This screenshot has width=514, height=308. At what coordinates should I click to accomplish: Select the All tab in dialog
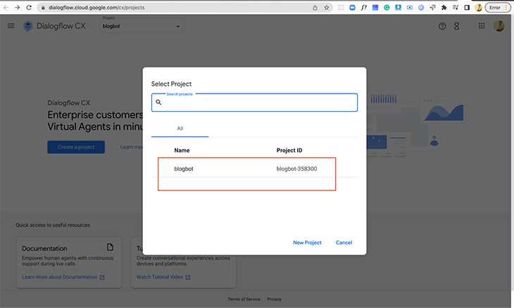click(180, 129)
